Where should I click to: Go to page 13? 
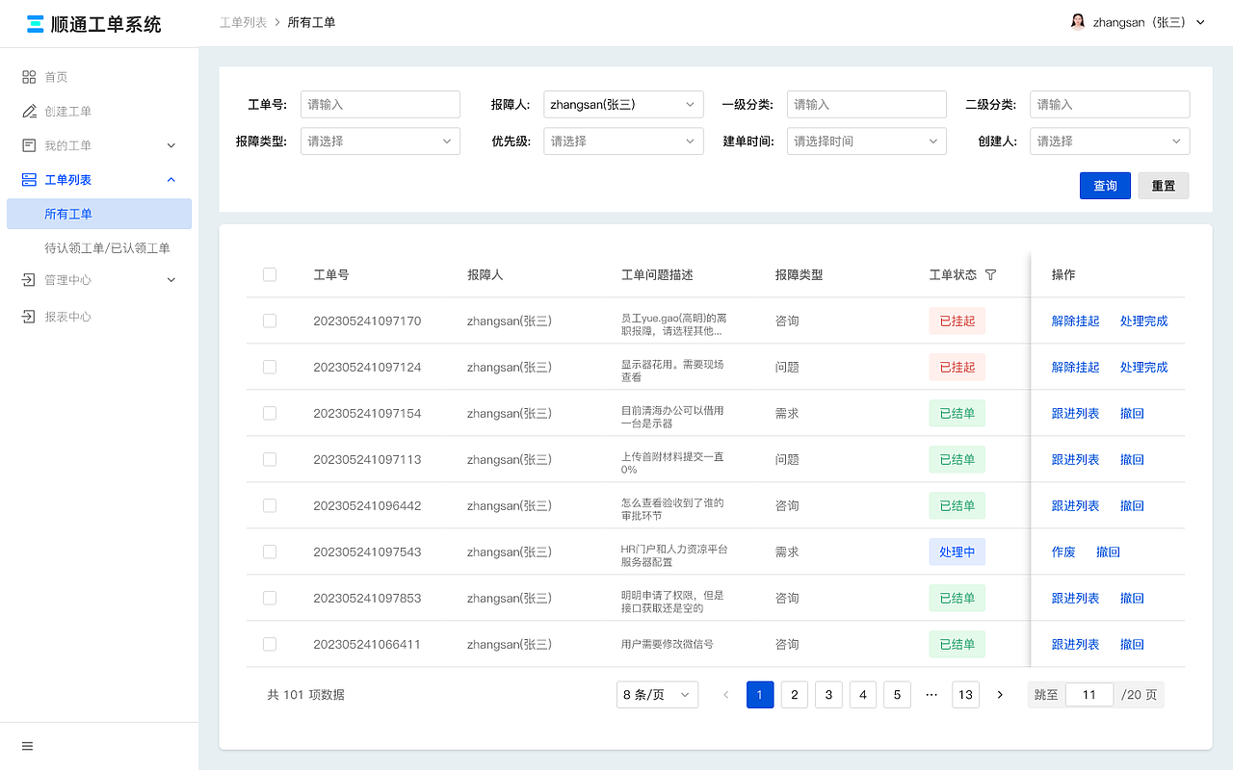click(x=965, y=695)
